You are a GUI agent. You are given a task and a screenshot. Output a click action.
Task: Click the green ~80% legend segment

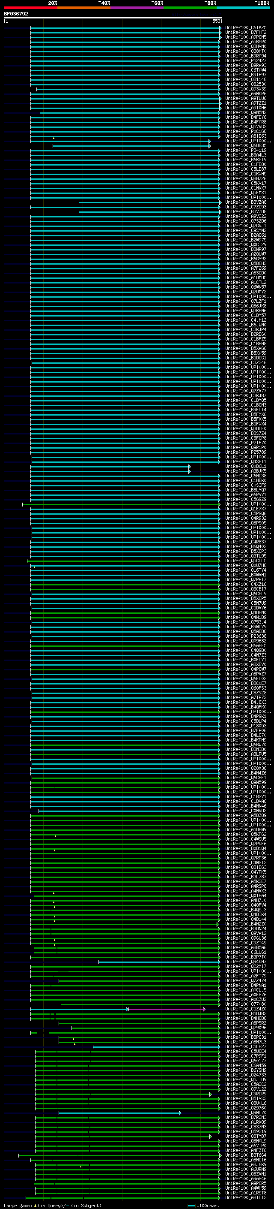pos(190,8)
